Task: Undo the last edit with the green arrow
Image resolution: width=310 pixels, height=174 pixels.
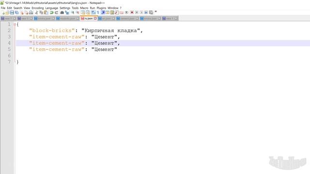Action: (52, 13)
